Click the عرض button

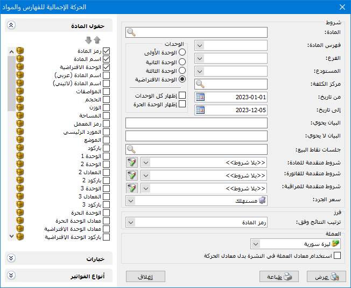[326, 276]
